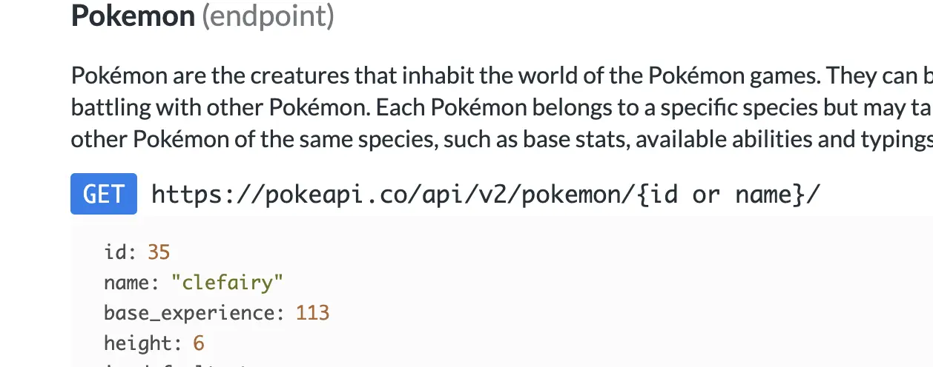Click the line starting "other Pokémon of the same species"
Screen dimensions: 933x367
coord(445,139)
